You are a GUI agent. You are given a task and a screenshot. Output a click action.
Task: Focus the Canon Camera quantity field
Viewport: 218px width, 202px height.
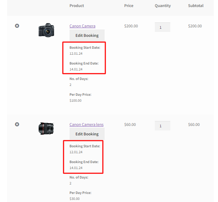pyautogui.click(x=162, y=27)
